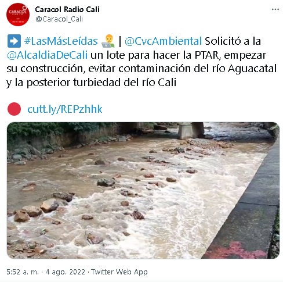Click the Caracol Radio Cali display name
Screen dimensions: 283x282
pyautogui.click(x=67, y=9)
